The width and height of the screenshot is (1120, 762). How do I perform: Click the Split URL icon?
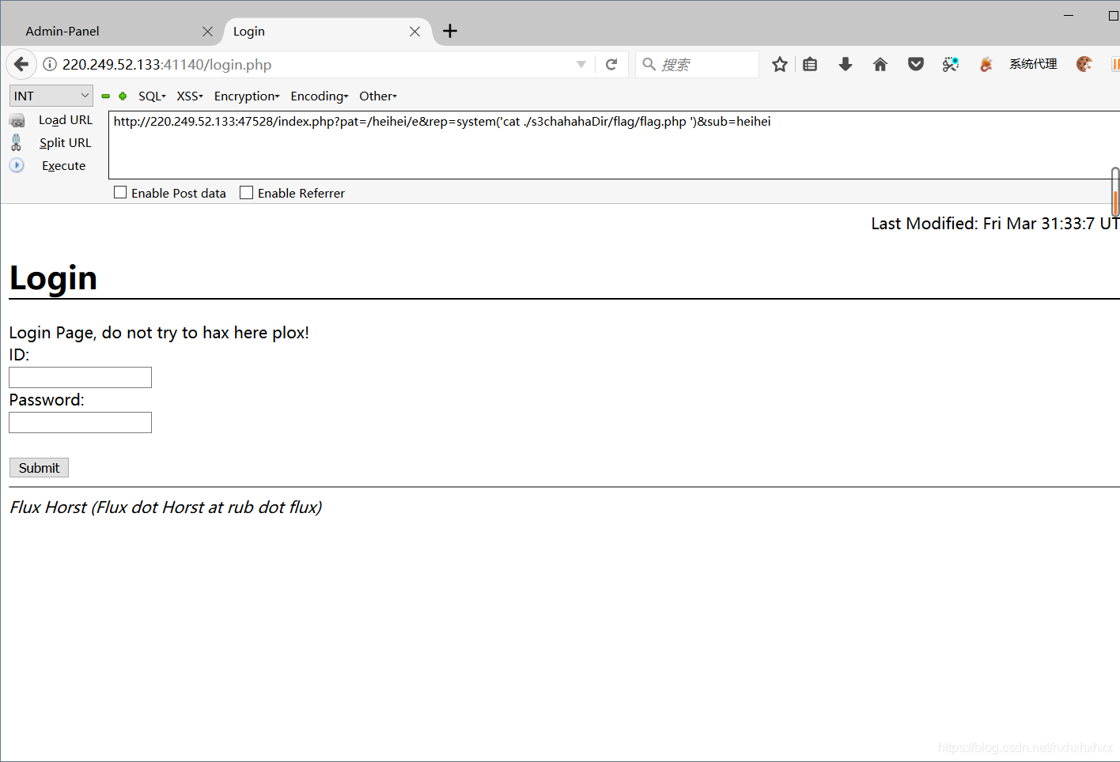[x=16, y=142]
